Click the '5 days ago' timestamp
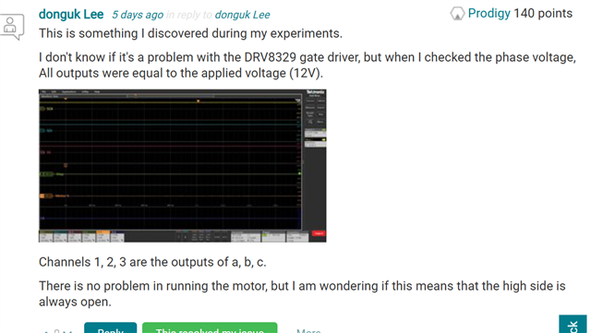Screen dimensions: 591x333 138,15
